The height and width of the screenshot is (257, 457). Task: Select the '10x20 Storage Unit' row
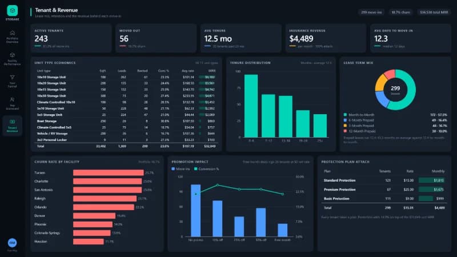coord(126,83)
